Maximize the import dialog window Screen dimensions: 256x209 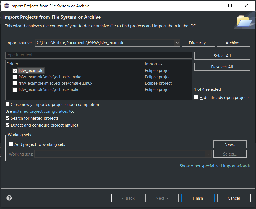[x=230, y=6]
